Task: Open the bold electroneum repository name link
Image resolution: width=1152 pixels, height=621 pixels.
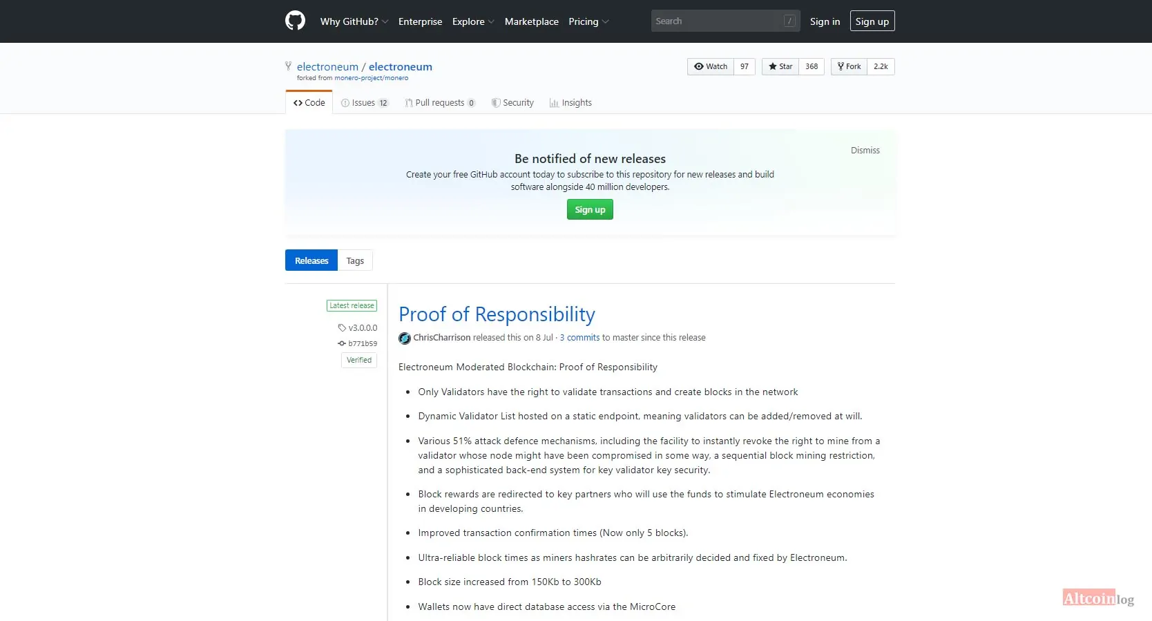Action: [x=401, y=66]
